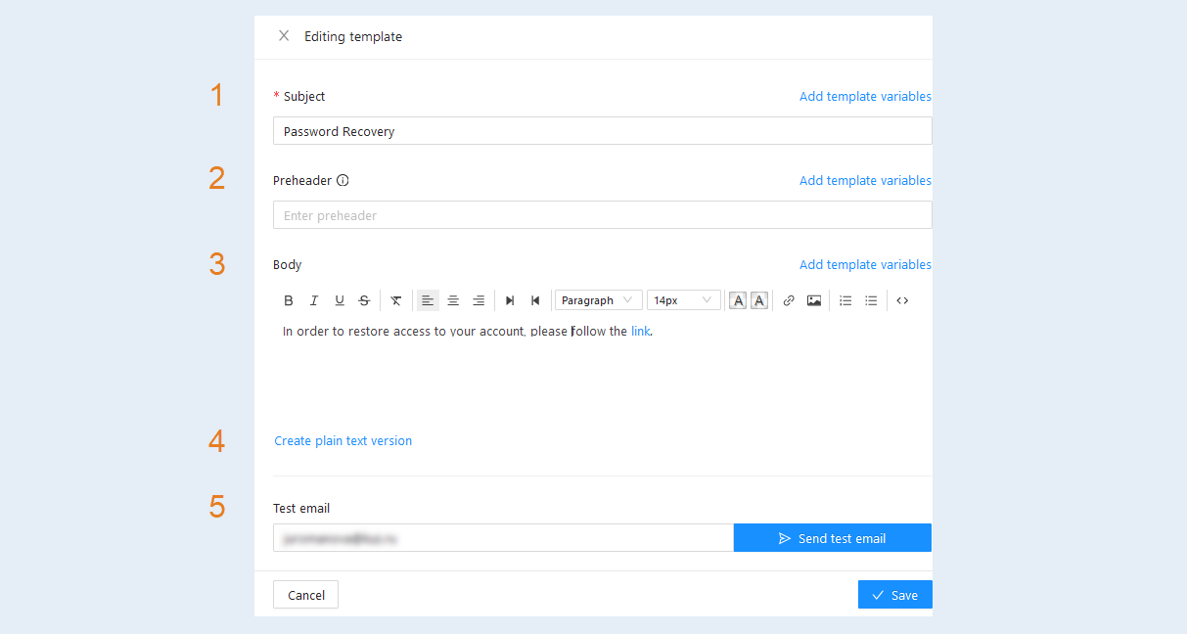The width and height of the screenshot is (1187, 634).
Task: Insert an image into the body
Action: coord(814,300)
